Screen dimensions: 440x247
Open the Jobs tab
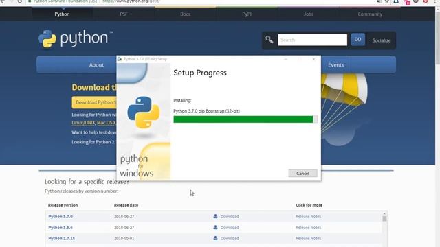tap(309, 14)
